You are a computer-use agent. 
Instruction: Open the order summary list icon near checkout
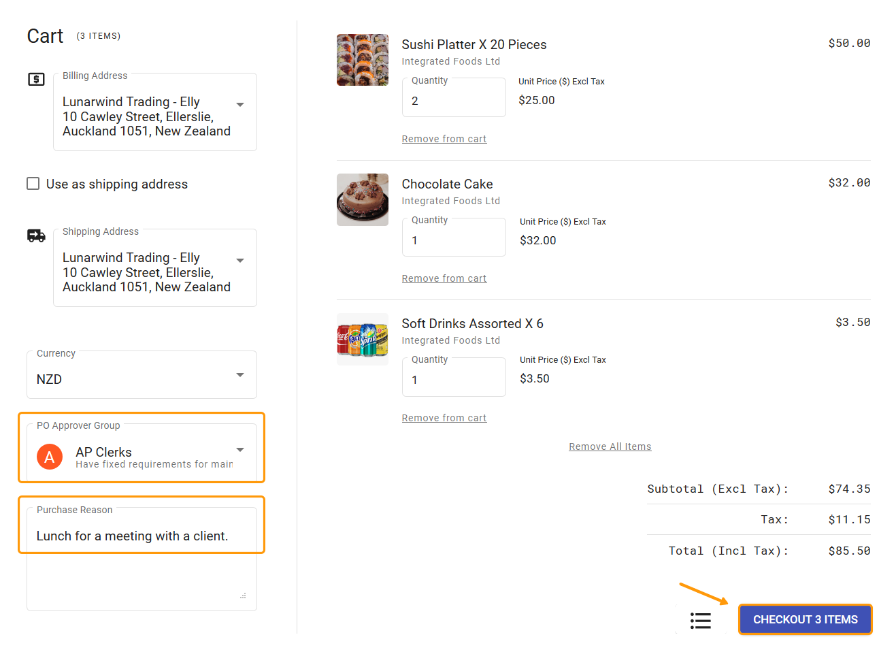point(700,620)
